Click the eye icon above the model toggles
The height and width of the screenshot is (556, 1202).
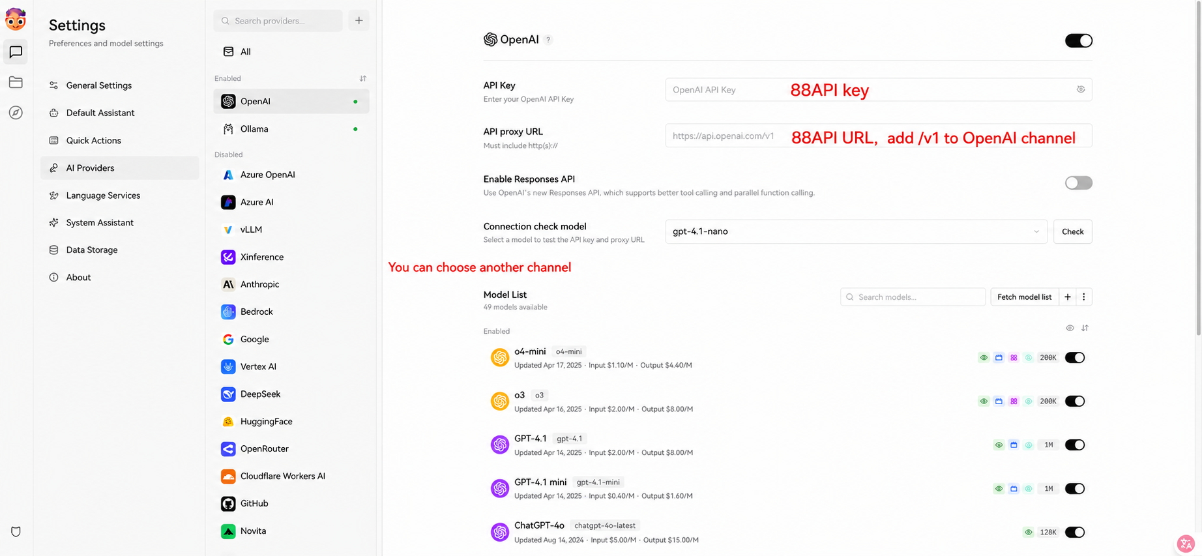tap(1070, 328)
